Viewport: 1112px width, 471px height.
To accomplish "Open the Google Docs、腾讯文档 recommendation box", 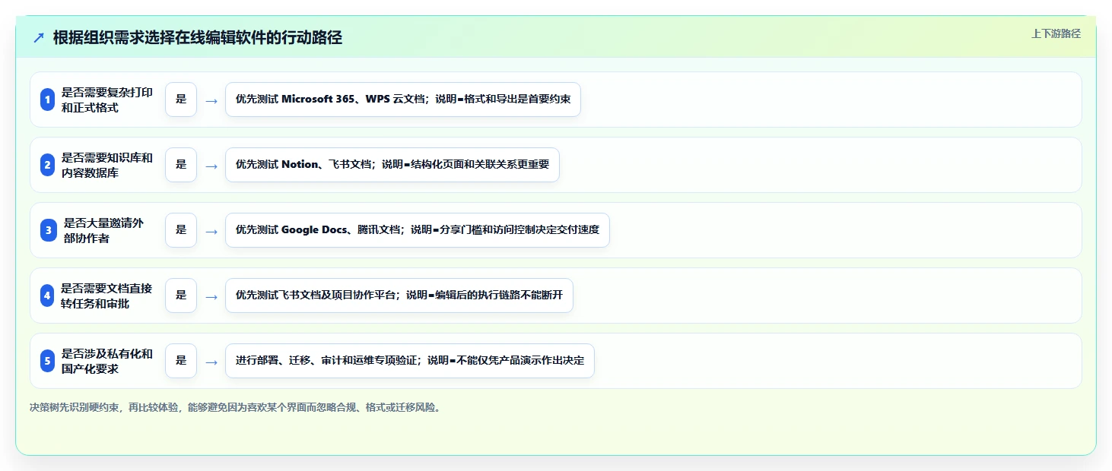I will coord(418,230).
